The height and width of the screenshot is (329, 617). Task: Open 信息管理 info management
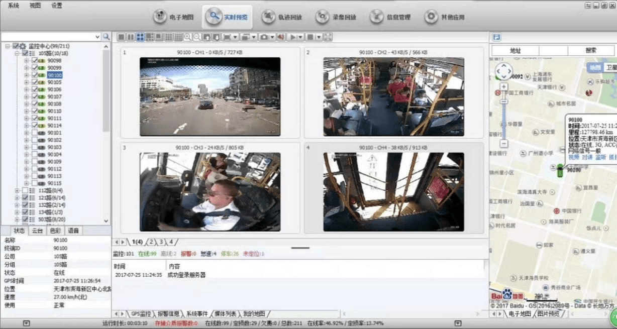tap(391, 17)
